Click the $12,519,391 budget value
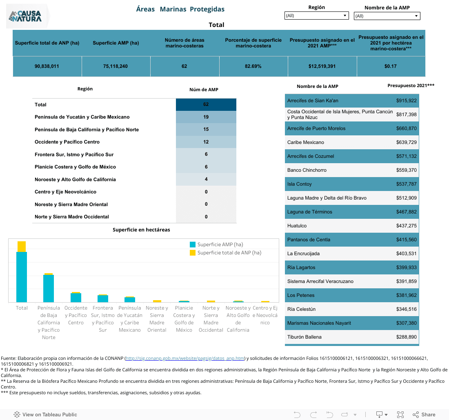The image size is (449, 420). 322,66
